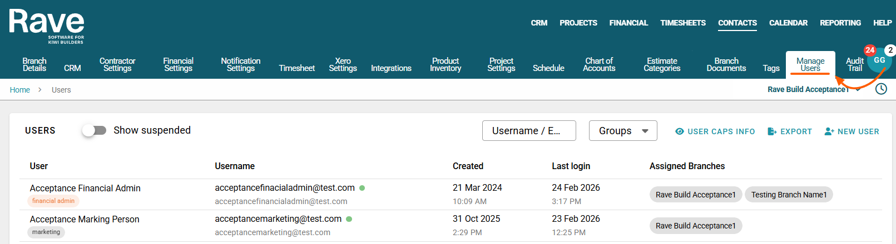
Task: Open the Xero Settings tab
Action: [x=343, y=64]
